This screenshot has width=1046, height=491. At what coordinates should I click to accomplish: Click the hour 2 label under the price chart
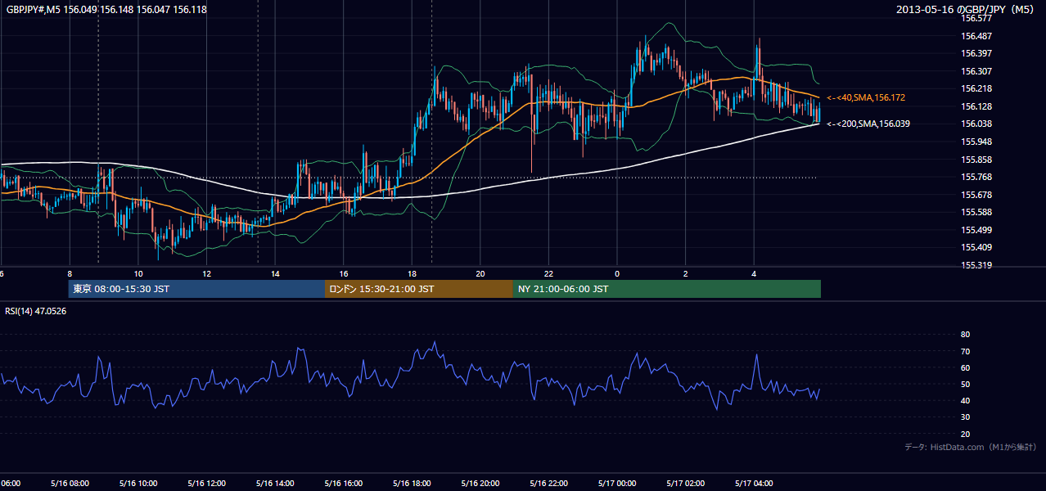click(x=686, y=273)
